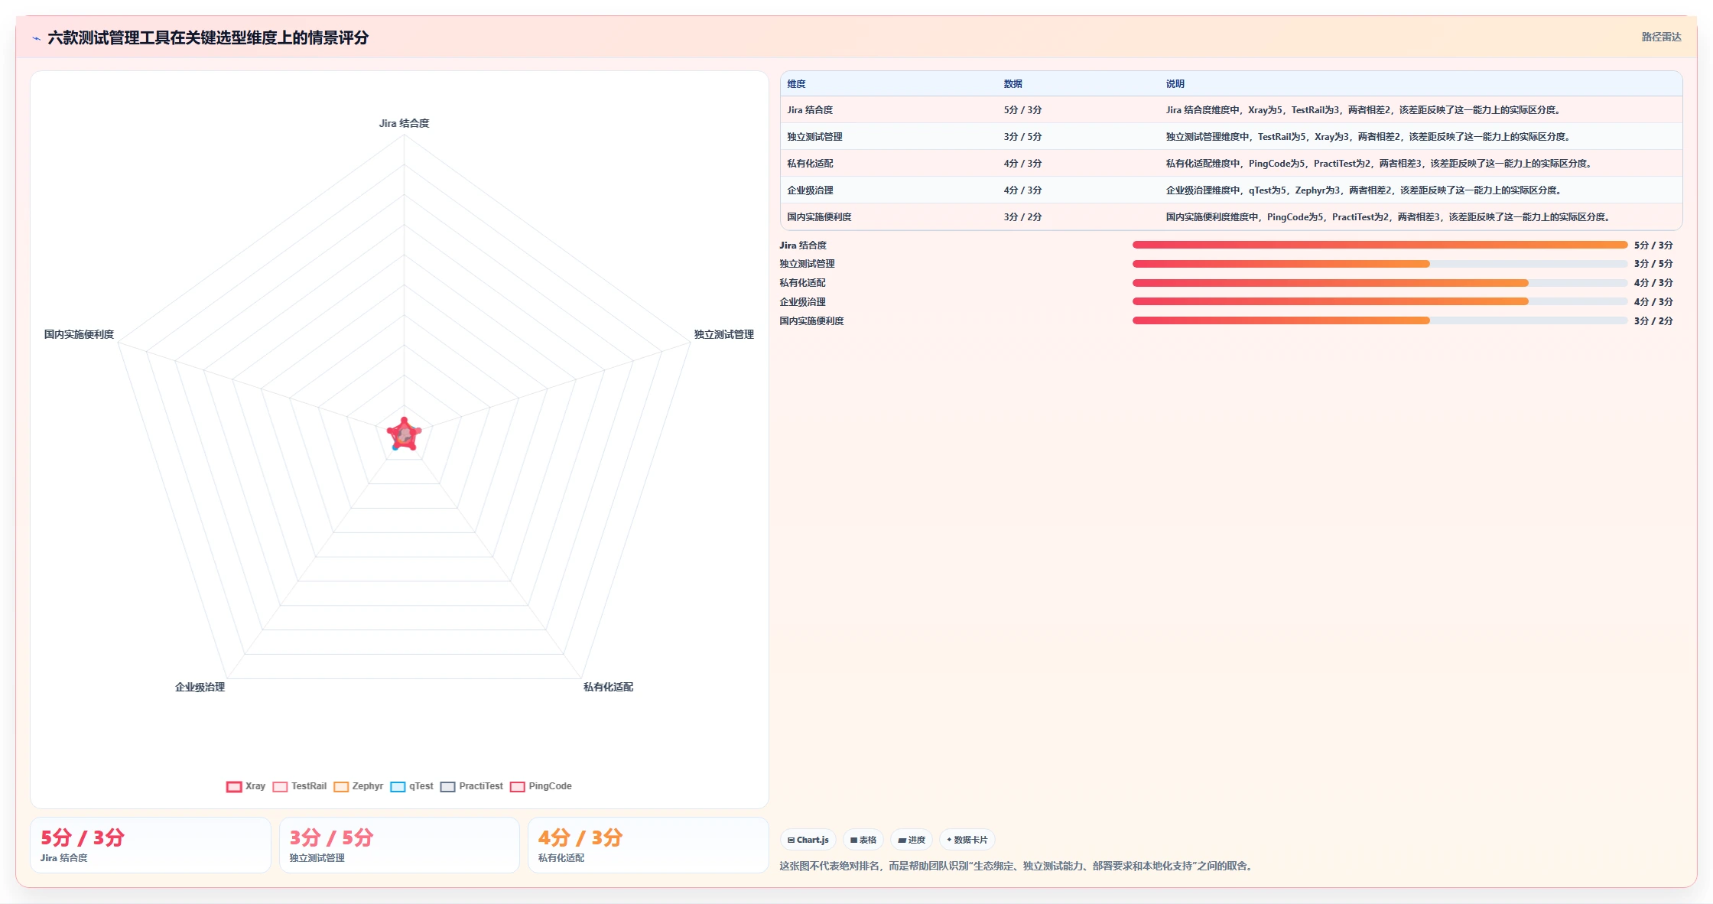Click the 企业级治理 row description with qTest
Image resolution: width=1713 pixels, height=904 pixels.
(1364, 190)
